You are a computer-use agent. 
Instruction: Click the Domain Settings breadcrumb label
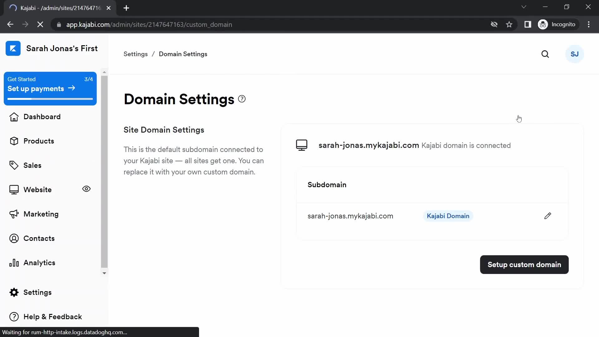183,54
